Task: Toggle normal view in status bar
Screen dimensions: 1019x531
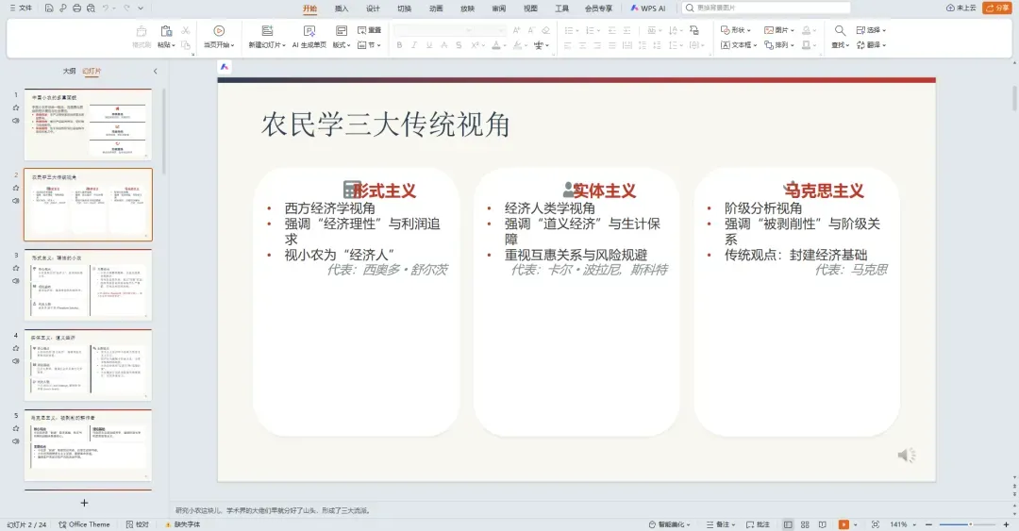Action: [788, 524]
